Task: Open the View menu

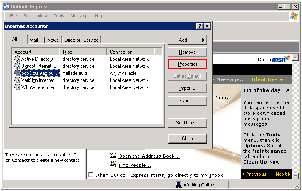Action: [x=42, y=16]
